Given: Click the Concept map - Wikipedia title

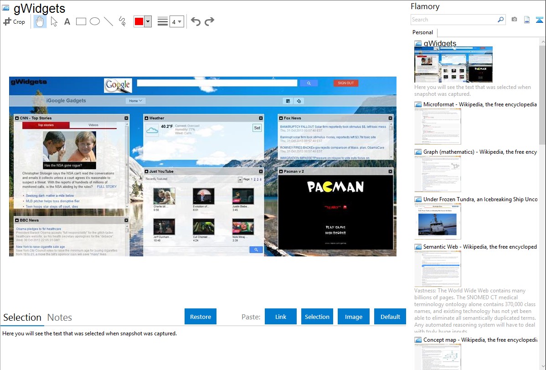Looking at the screenshot, I should (x=480, y=339).
